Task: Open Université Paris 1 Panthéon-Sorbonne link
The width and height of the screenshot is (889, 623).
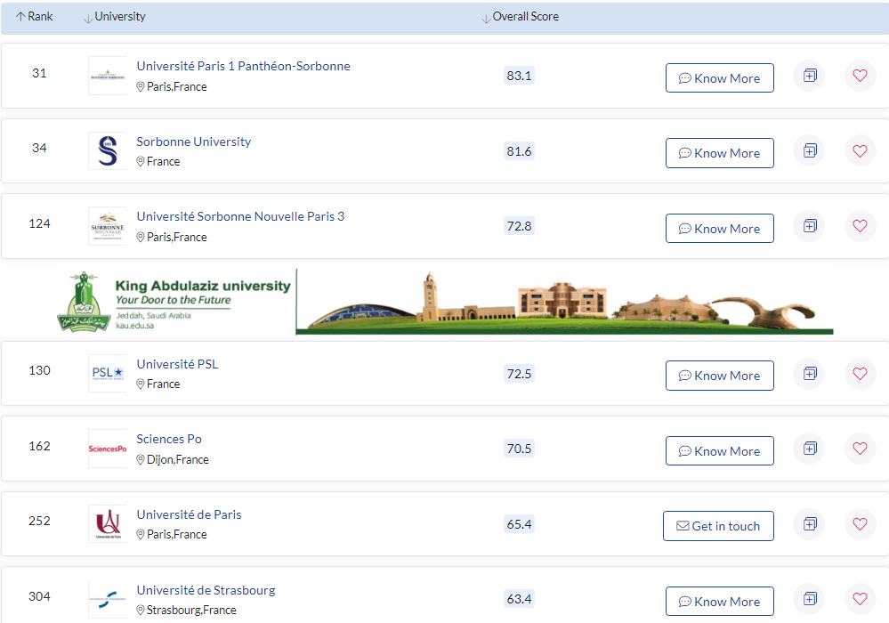Action: pyautogui.click(x=243, y=66)
